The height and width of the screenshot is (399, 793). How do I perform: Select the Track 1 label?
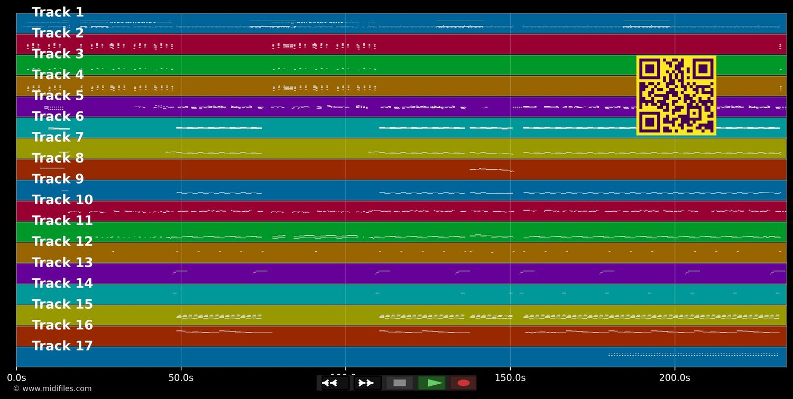click(58, 13)
